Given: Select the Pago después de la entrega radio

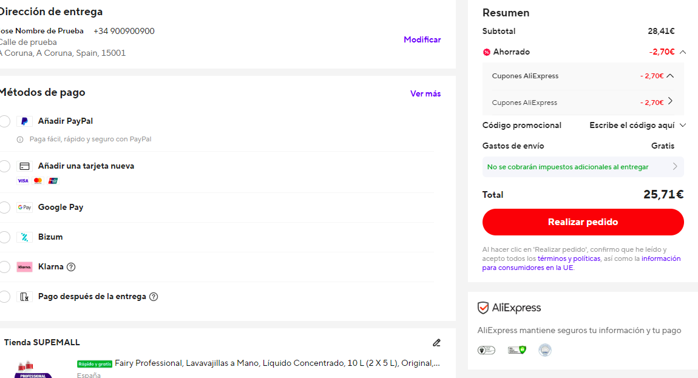Looking at the screenshot, I should [x=4, y=297].
